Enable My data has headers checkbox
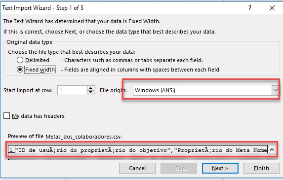Image resolution: width=283 pixels, height=180 pixels. pos(7,116)
